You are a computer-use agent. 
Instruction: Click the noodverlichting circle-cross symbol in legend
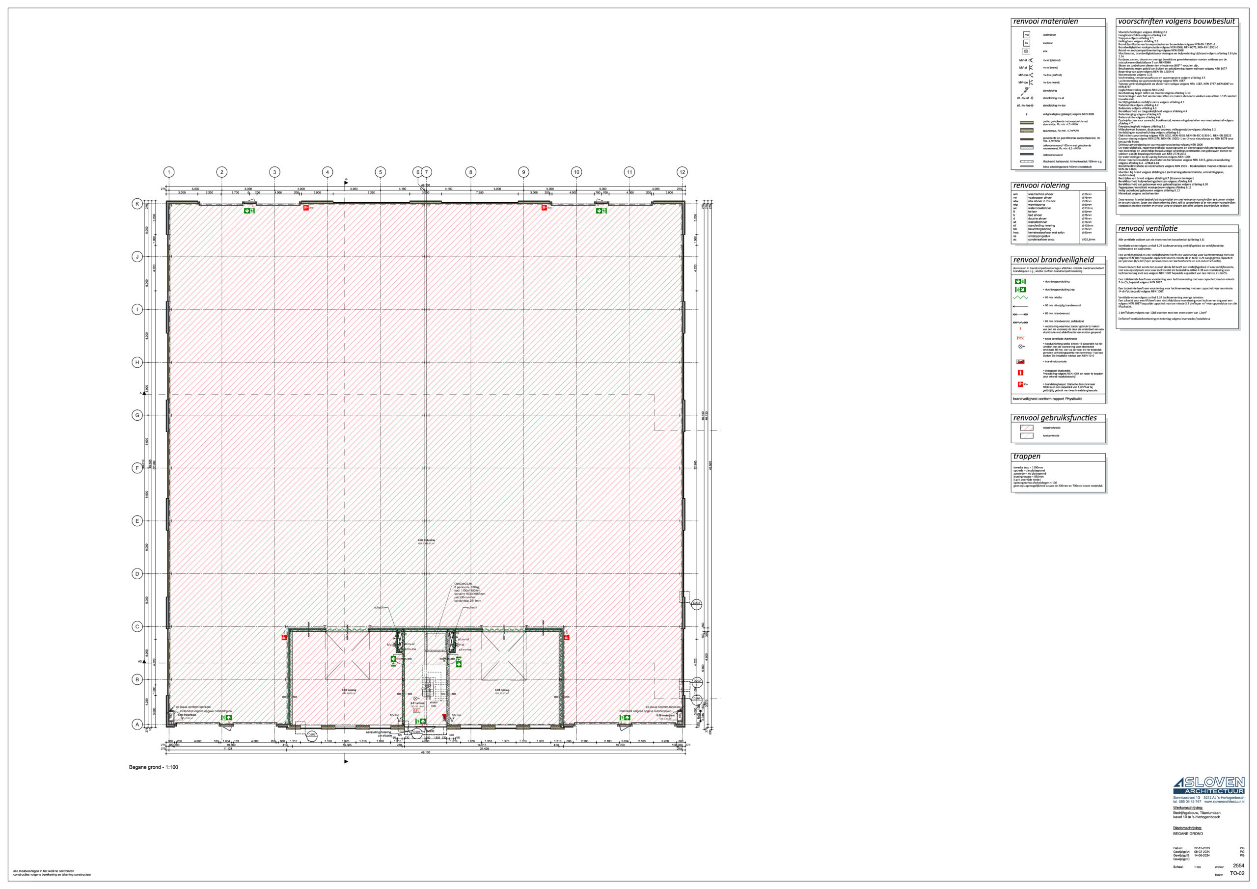pos(1020,347)
